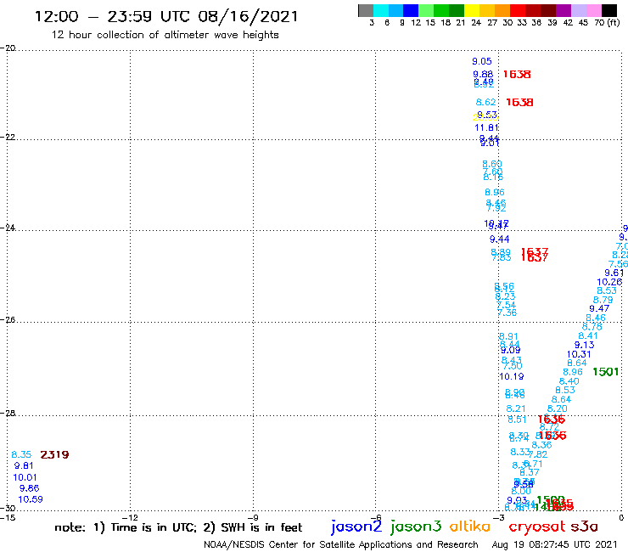
Task: Click the wave height value 8.20
Action: pyautogui.click(x=558, y=408)
